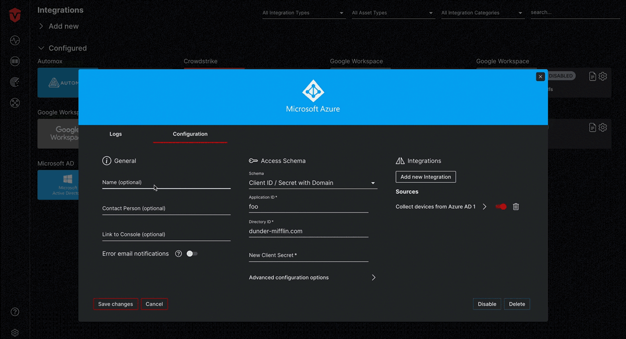
Task: Open the circular nodes icon in sidebar
Action: point(15,103)
